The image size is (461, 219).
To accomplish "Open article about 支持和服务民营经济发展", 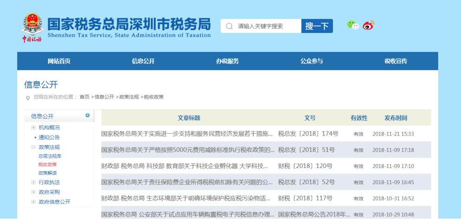I will [187, 134].
